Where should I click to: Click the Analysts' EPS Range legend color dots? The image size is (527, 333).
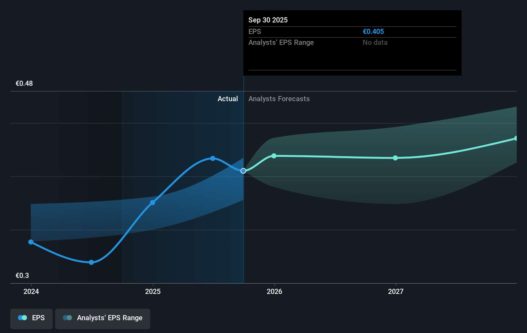(x=67, y=318)
